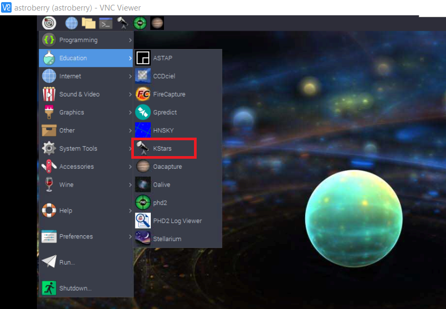446x309 pixels.
Task: Click the CCDciel application icon
Action: point(143,76)
